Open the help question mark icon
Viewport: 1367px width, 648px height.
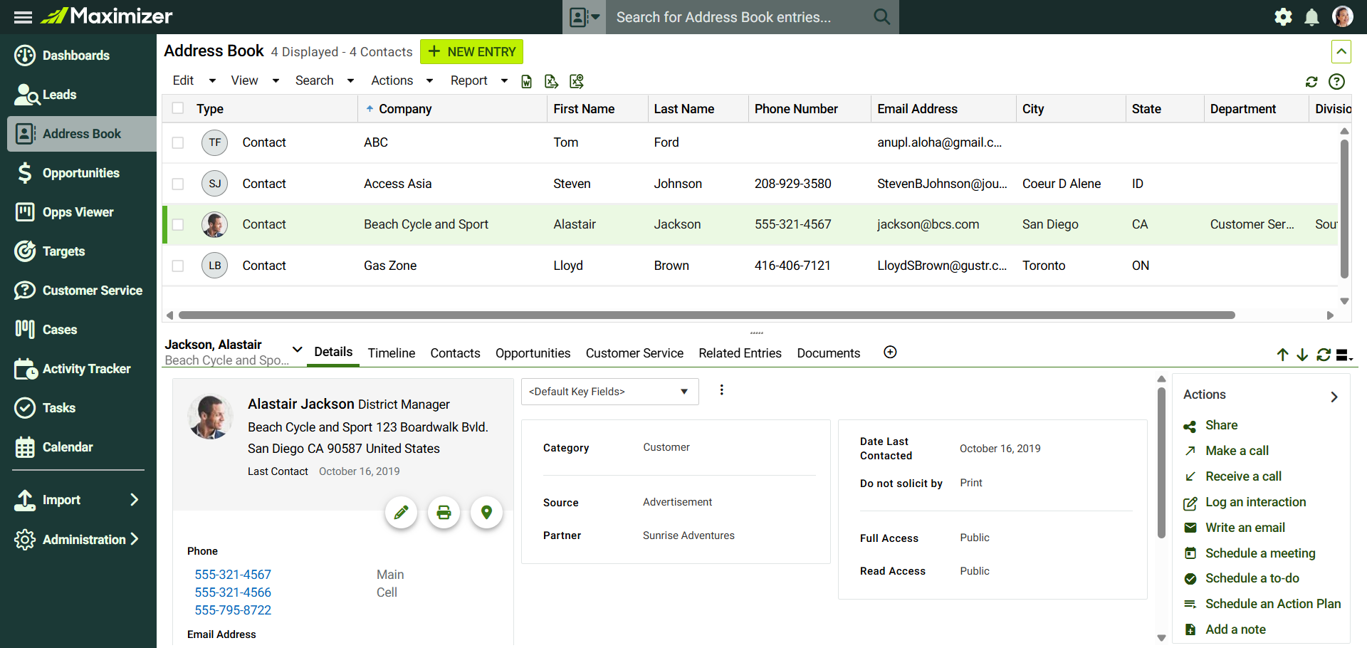pos(1337,82)
